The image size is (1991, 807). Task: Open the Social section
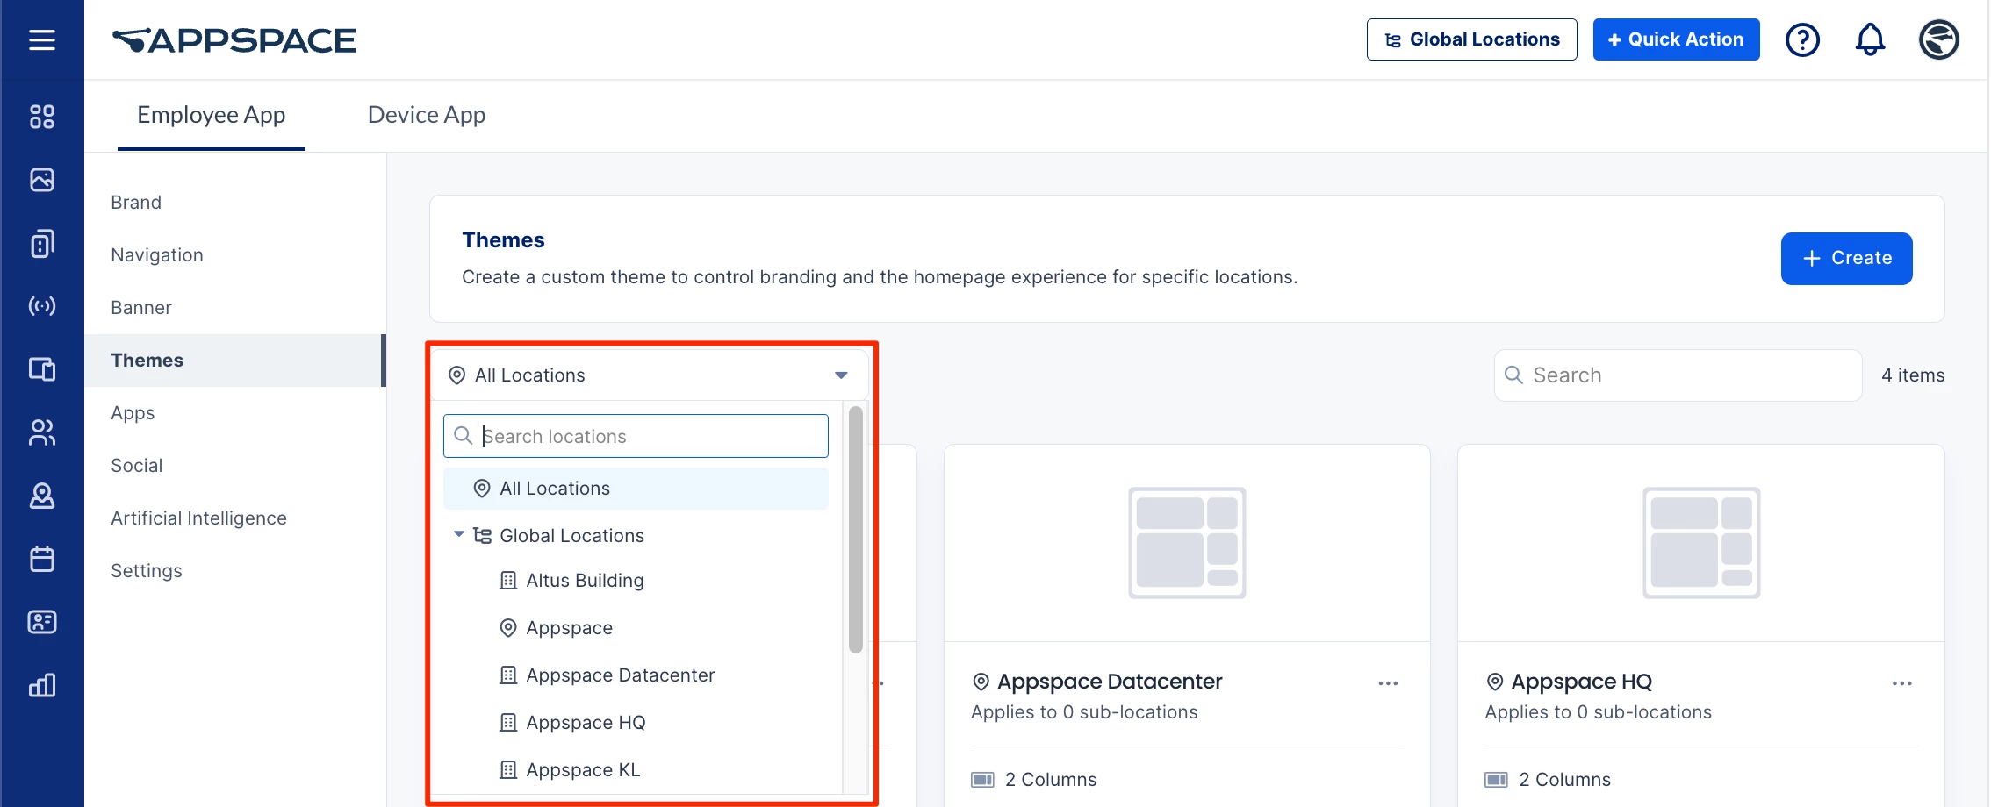pyautogui.click(x=137, y=466)
